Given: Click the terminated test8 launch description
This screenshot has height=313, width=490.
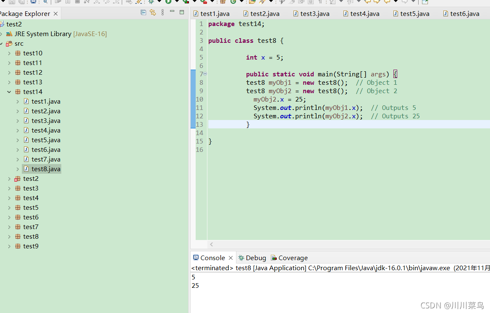Looking at the screenshot, I should tap(340, 268).
